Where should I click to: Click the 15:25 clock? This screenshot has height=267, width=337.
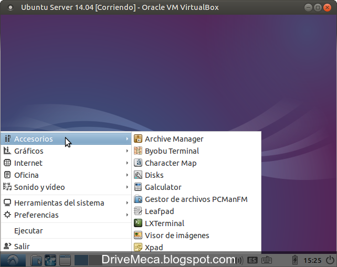click(312, 261)
